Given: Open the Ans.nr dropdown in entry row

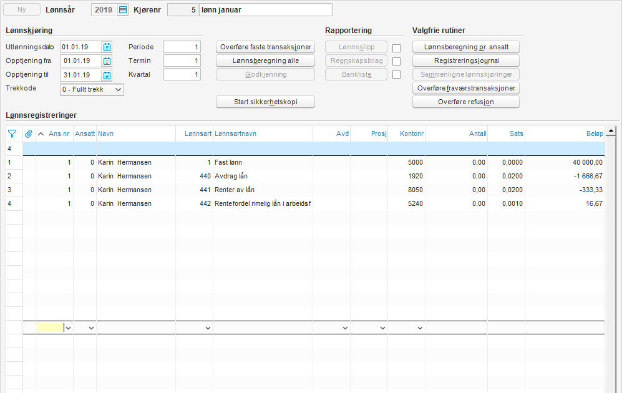Looking at the screenshot, I should (x=68, y=327).
